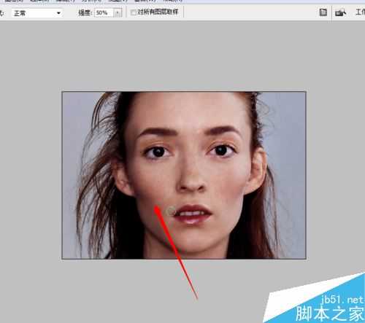365x323 pixels.
Task: Expand the strength slider arrow beside 50%
Action: pos(118,12)
